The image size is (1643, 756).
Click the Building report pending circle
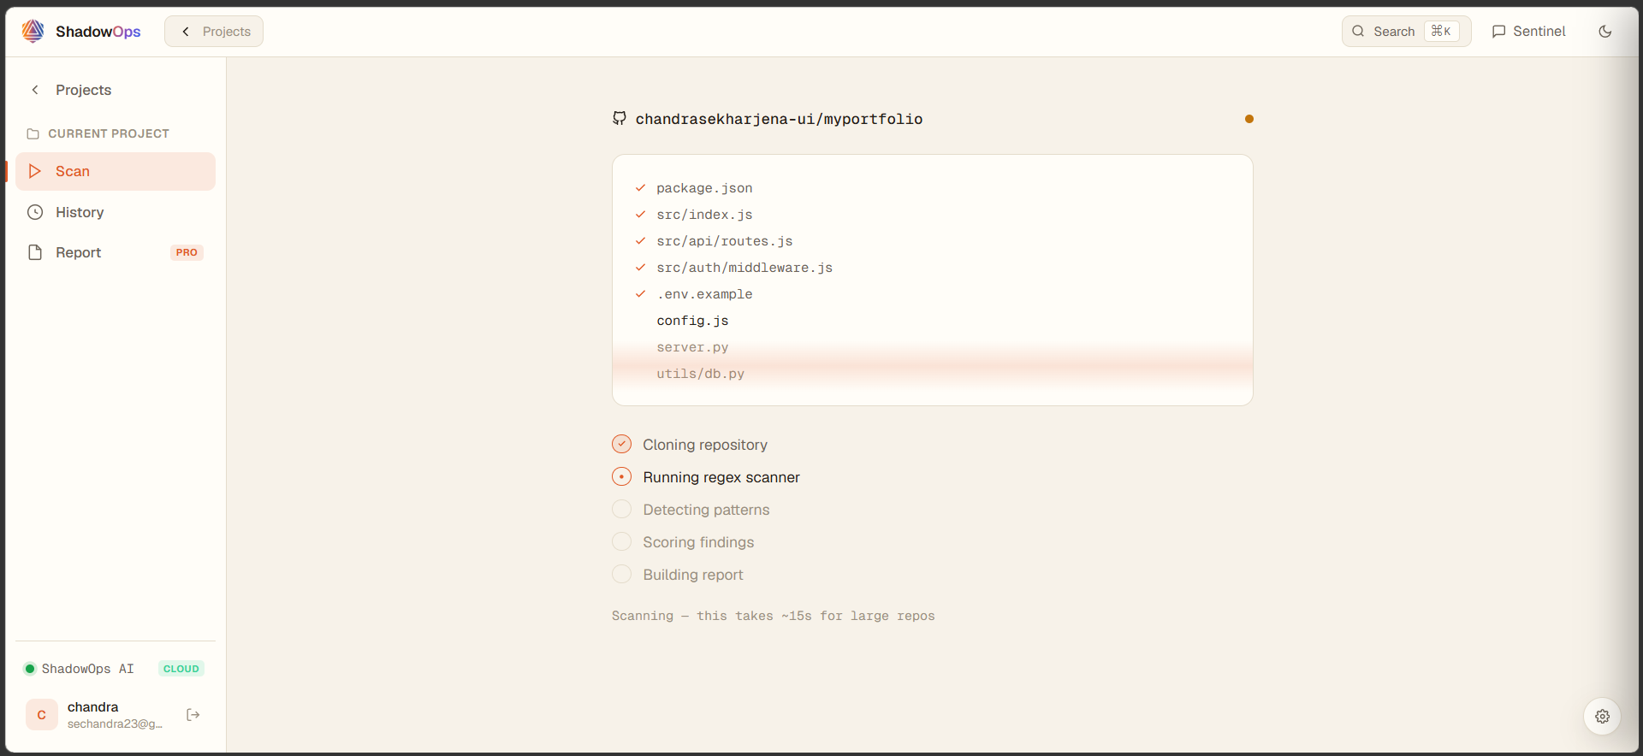pos(622,575)
